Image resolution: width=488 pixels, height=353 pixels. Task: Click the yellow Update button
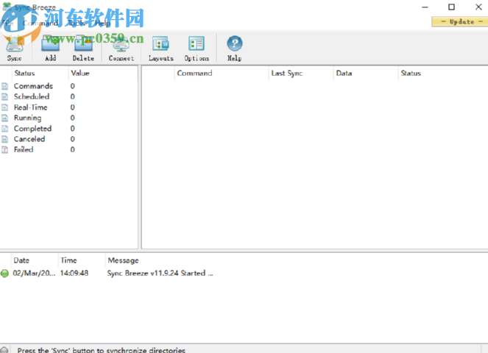460,22
